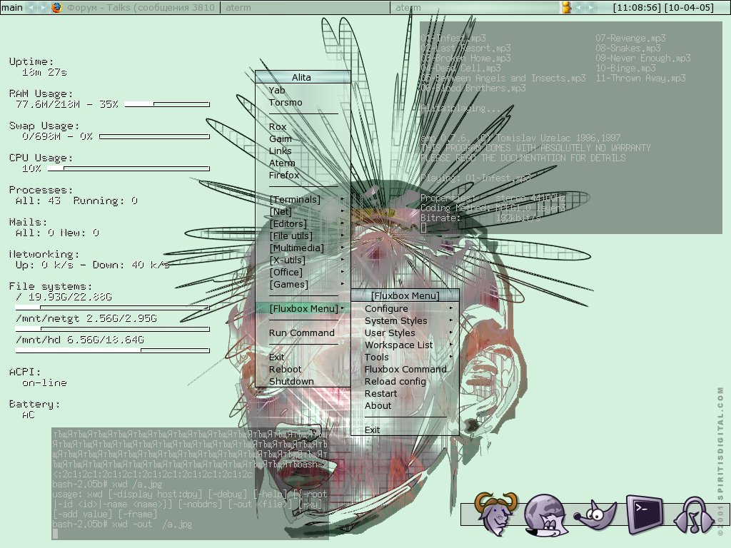Screen dimensions: 731x548
Task: Select the highlighted [Fluxbox Menu] entry
Action: click(303, 308)
